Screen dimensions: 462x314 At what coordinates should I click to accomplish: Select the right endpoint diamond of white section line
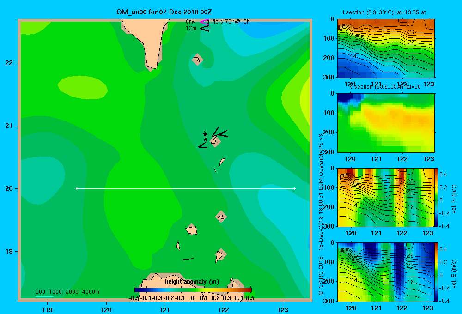coord(295,188)
